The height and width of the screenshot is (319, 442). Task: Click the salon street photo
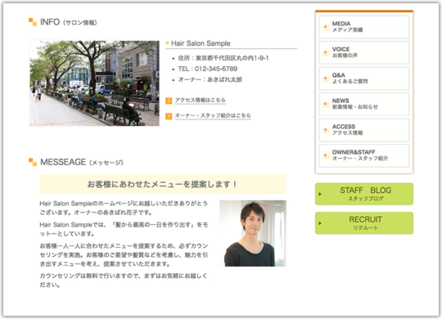tap(94, 83)
